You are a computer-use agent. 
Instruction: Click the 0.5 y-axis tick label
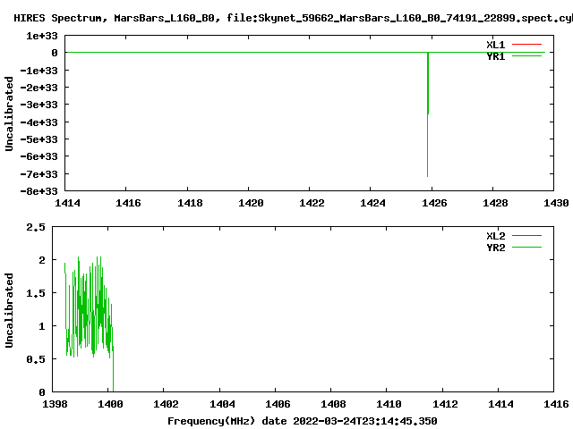(36, 359)
